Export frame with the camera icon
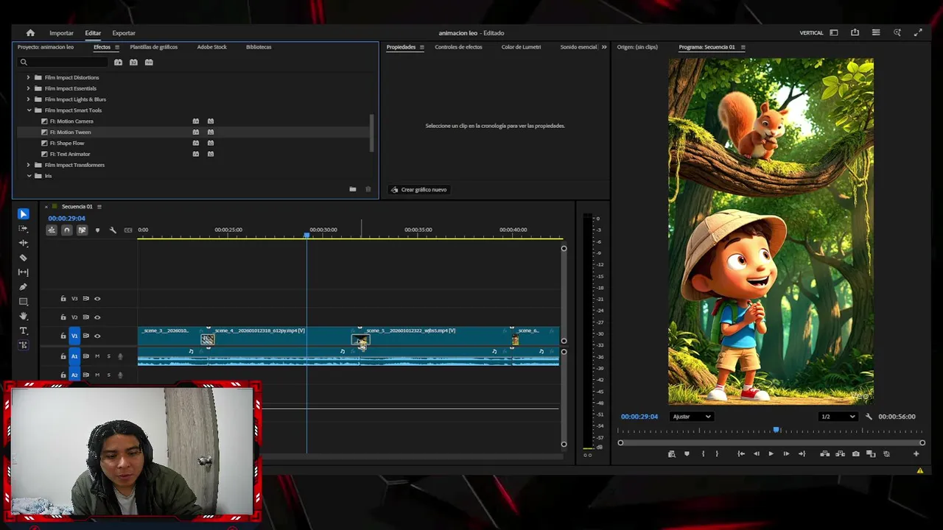Viewport: 943px width, 530px height. coord(855,454)
